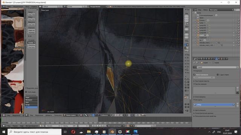
Task: Jump to timeline start frame button
Action: [x=93, y=126]
